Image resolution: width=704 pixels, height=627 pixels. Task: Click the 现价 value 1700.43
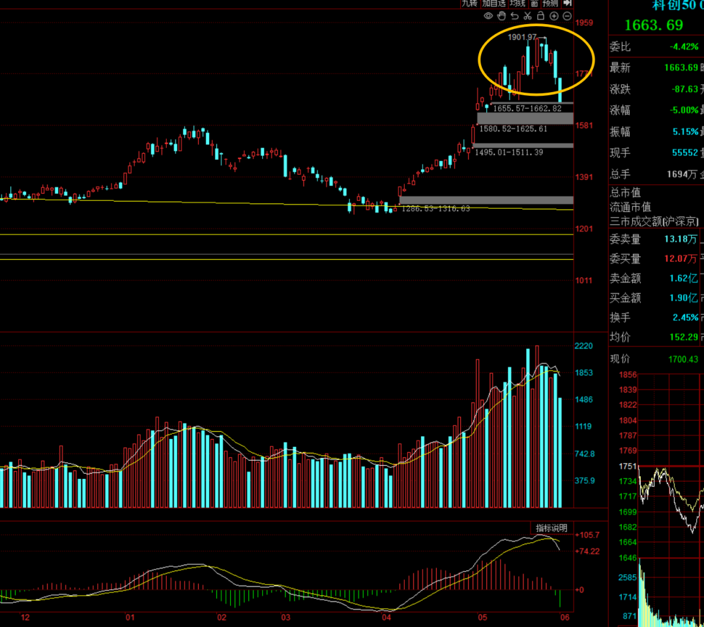click(683, 359)
